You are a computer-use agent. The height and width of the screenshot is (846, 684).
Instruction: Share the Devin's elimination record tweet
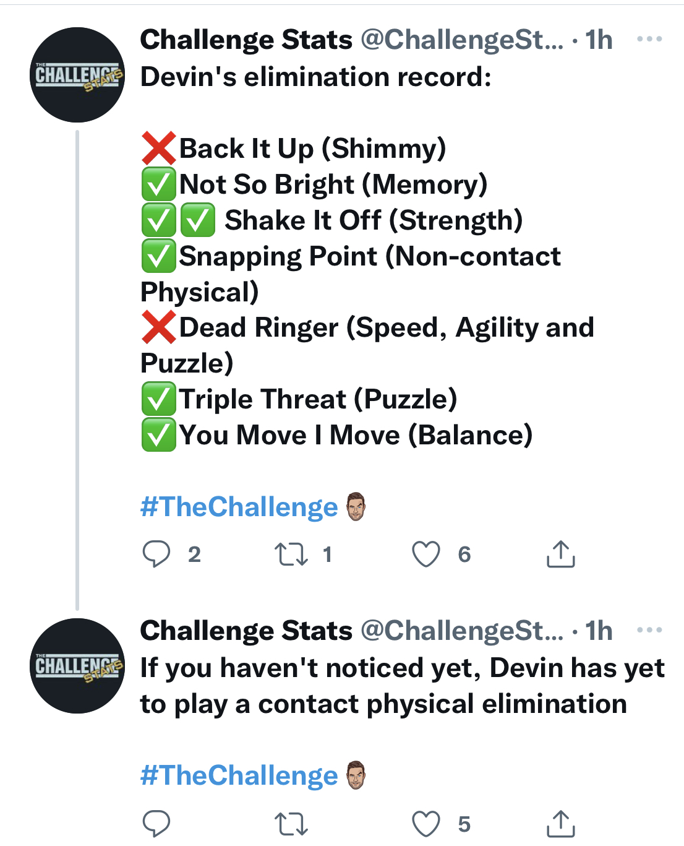(x=561, y=554)
